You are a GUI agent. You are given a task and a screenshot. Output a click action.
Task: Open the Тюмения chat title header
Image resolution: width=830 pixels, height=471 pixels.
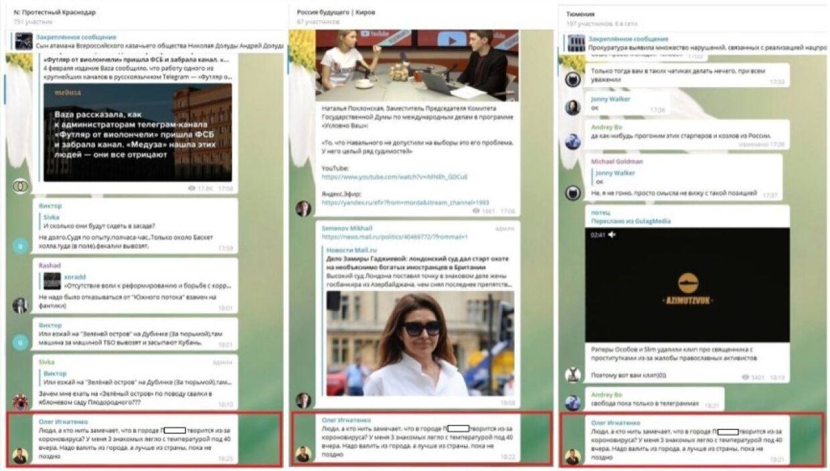coord(580,13)
